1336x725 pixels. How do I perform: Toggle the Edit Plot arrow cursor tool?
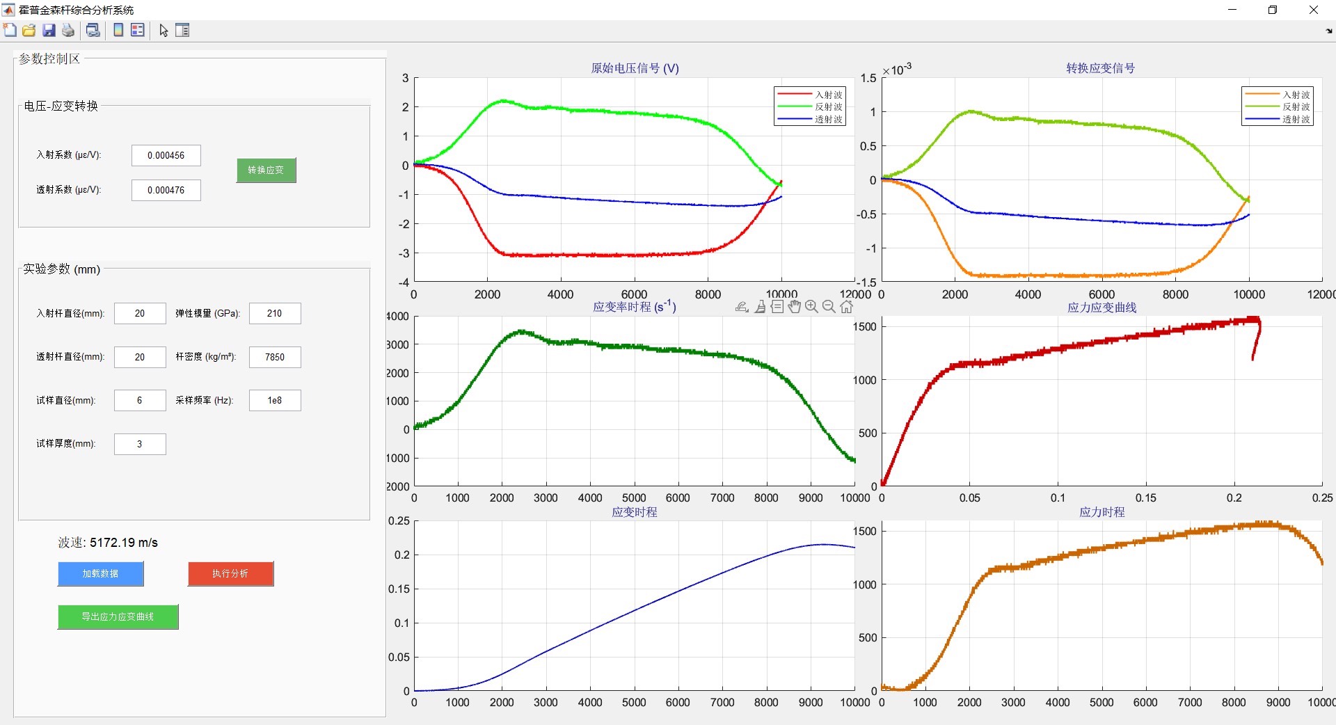pyautogui.click(x=164, y=30)
